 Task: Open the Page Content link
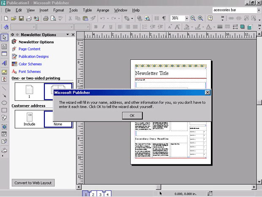point(30,49)
